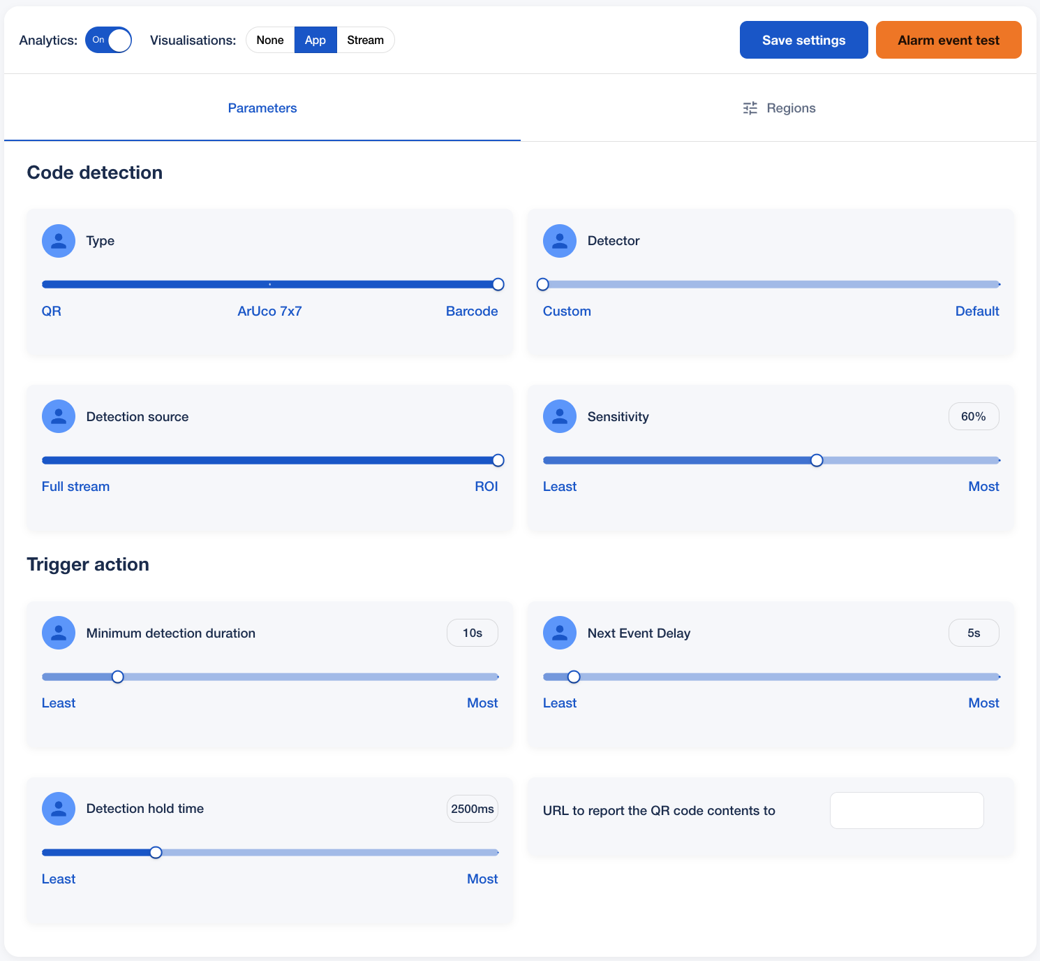Image resolution: width=1040 pixels, height=961 pixels.
Task: Click the Sensitivity slider handle
Action: pos(817,460)
